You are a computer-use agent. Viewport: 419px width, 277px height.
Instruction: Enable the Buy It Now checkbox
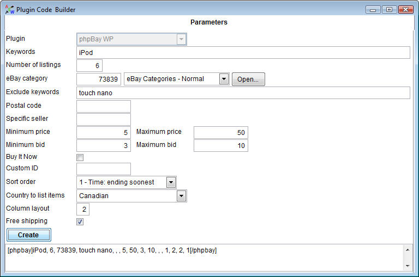coord(80,158)
